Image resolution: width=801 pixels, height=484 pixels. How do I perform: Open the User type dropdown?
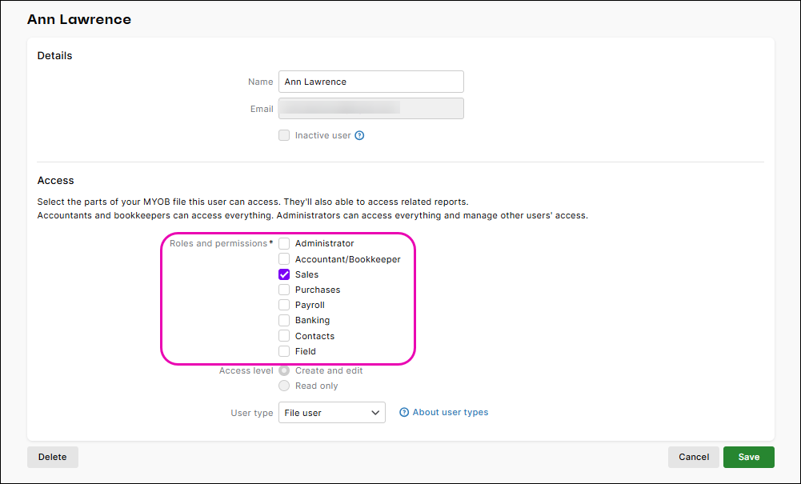click(332, 413)
